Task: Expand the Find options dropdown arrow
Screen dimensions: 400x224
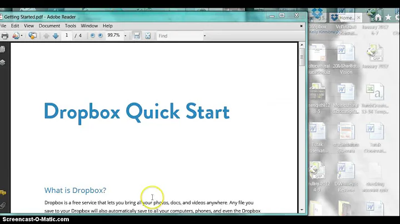Action: [204, 36]
